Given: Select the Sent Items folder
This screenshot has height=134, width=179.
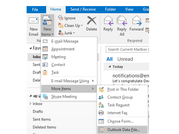Looking at the screenshot, I should click(x=42, y=119).
